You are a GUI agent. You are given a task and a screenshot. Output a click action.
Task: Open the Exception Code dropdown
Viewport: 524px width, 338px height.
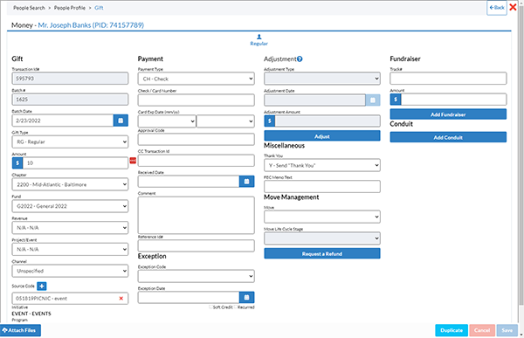click(x=196, y=276)
